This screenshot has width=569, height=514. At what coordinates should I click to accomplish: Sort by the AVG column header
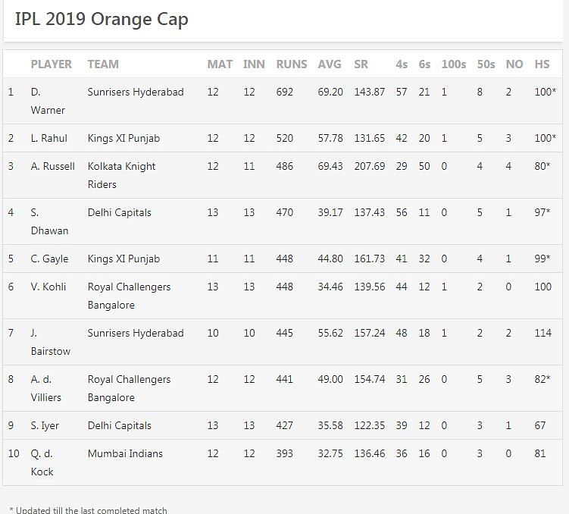click(330, 64)
